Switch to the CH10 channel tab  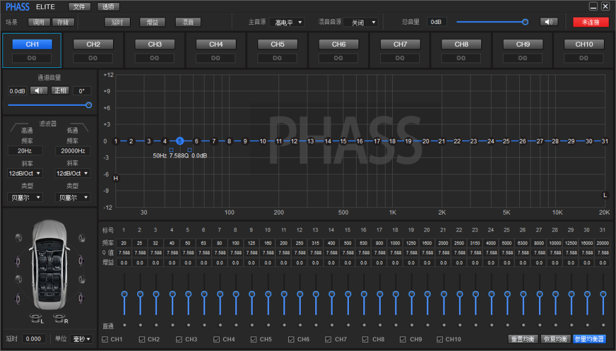pyautogui.click(x=584, y=44)
